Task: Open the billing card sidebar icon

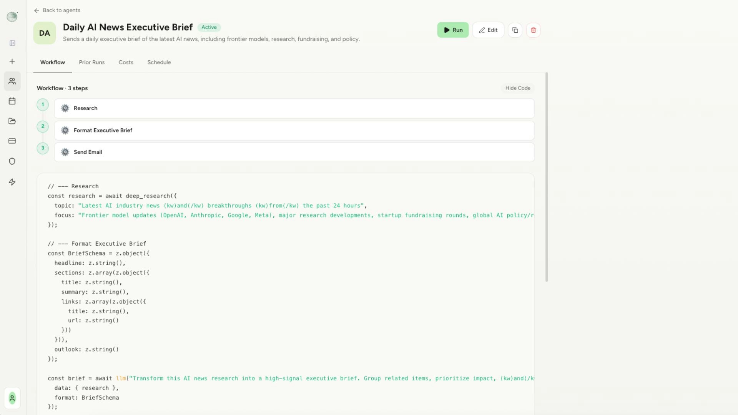Action: [x=12, y=141]
